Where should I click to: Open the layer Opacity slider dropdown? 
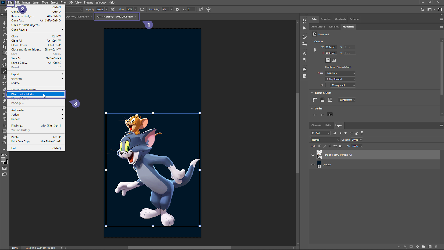(x=361, y=140)
